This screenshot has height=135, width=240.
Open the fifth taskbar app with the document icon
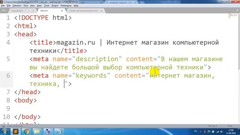click(x=59, y=132)
